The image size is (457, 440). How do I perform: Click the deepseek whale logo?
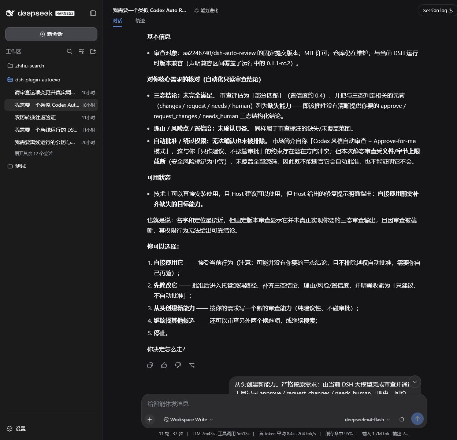click(10, 13)
